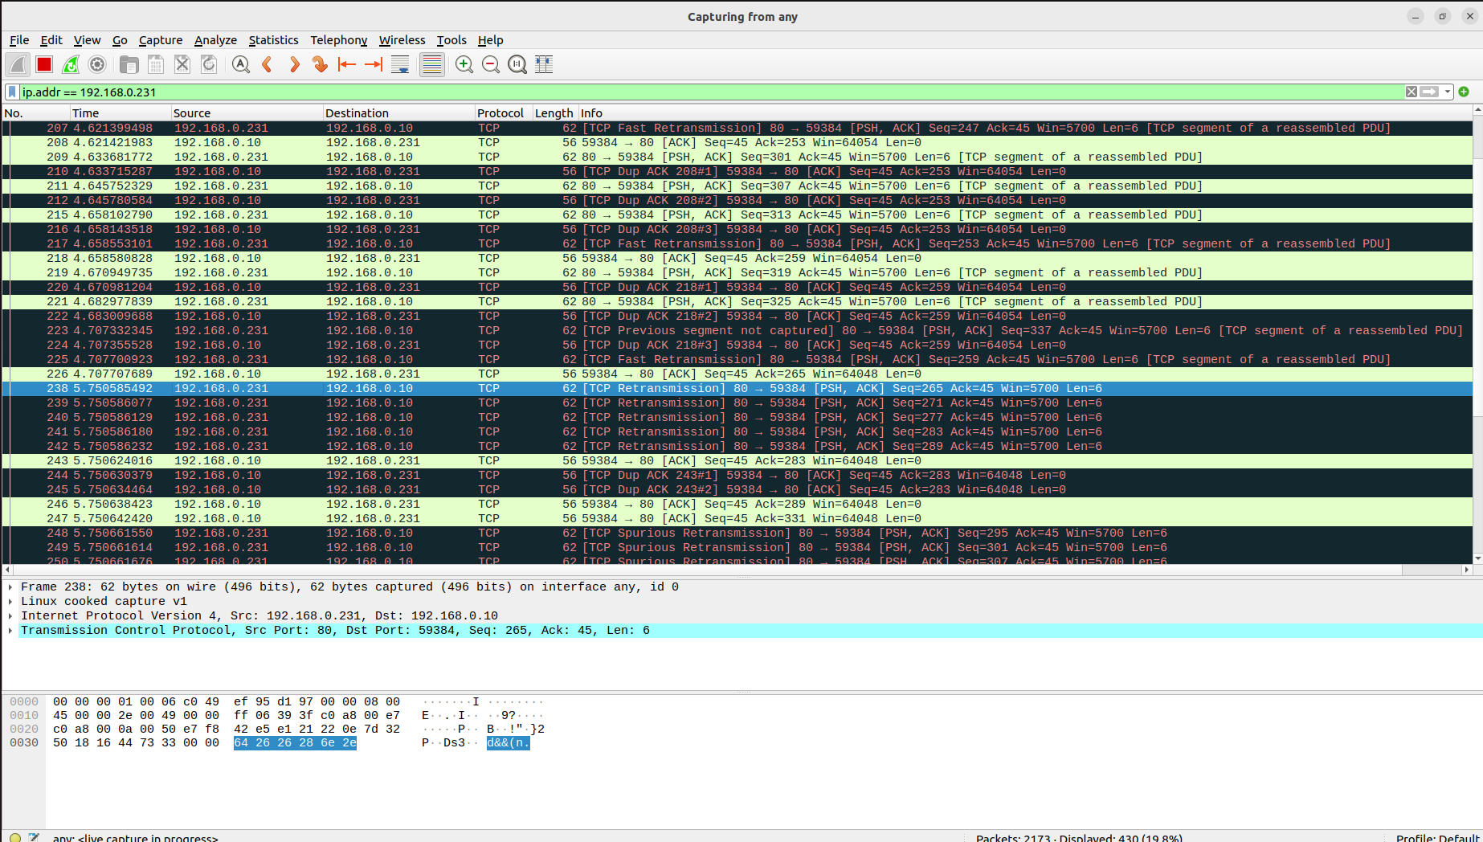The width and height of the screenshot is (1483, 842).
Task: Open the display filter history dropdown
Action: (1447, 92)
